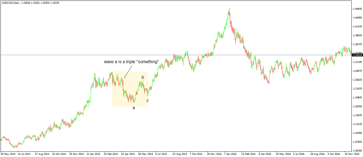Click the 1.28570 price scale value
This screenshot has height=157, width=363.
click(357, 71)
